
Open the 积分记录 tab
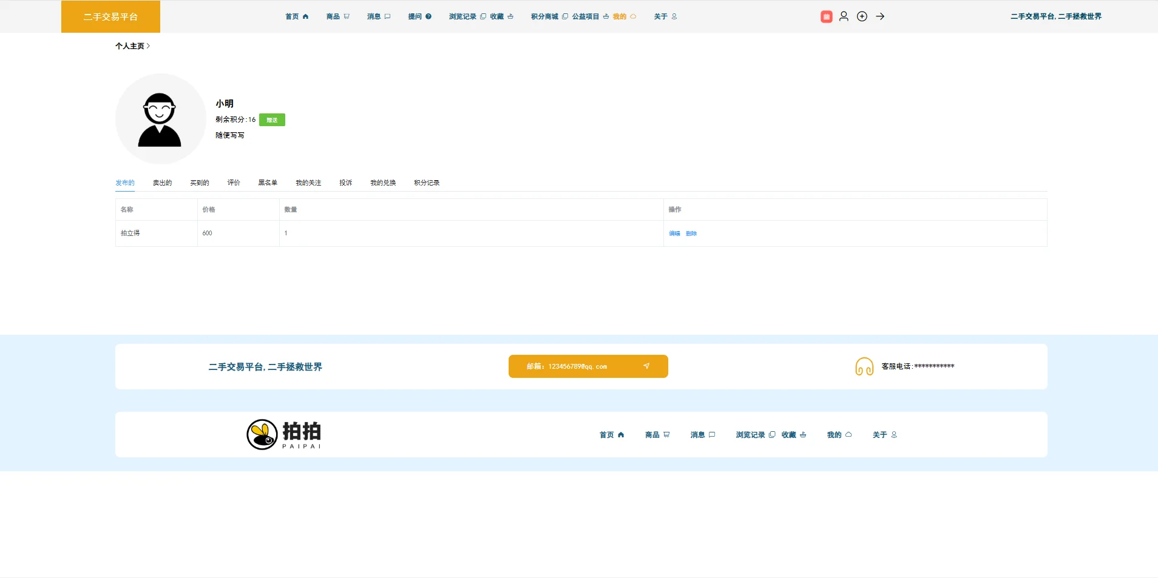426,183
